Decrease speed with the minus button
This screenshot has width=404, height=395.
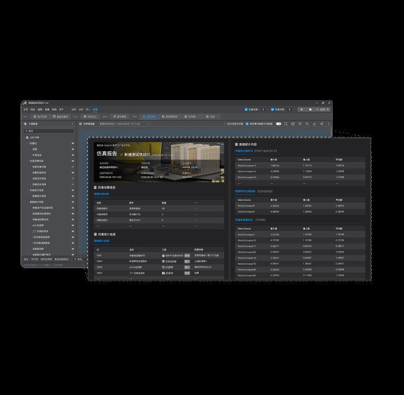click(317, 110)
